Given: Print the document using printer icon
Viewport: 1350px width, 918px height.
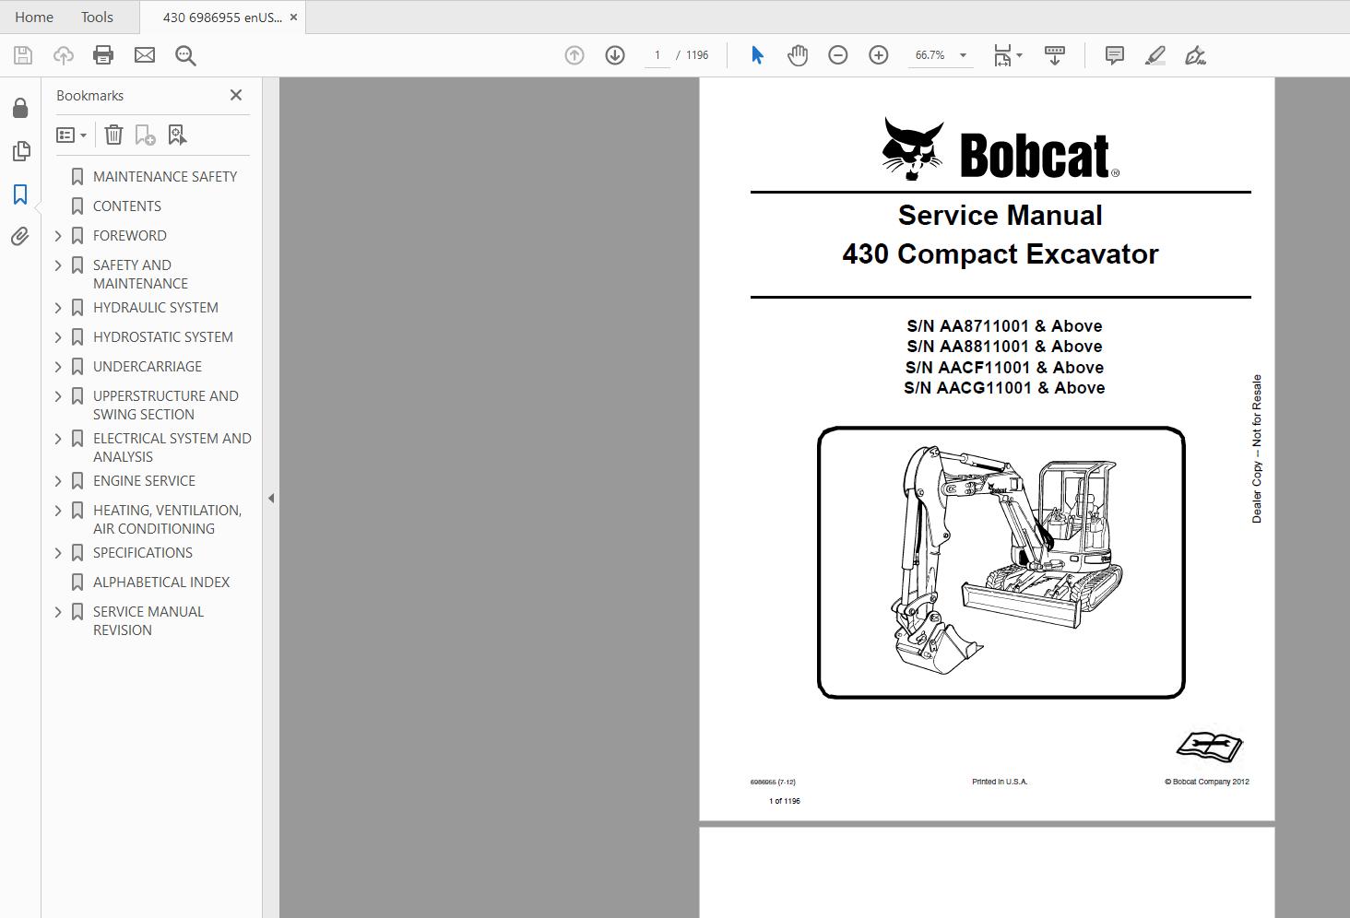Looking at the screenshot, I should click(x=103, y=55).
